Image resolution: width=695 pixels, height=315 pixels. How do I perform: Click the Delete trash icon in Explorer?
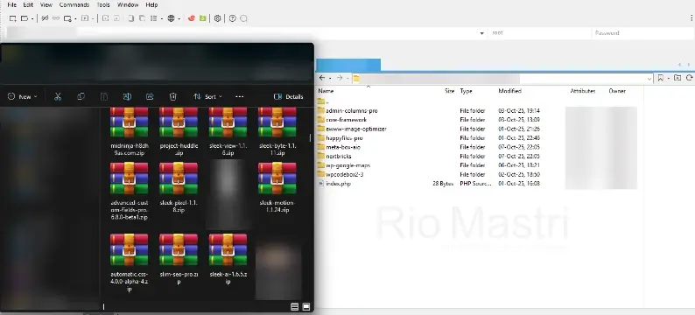tap(173, 96)
